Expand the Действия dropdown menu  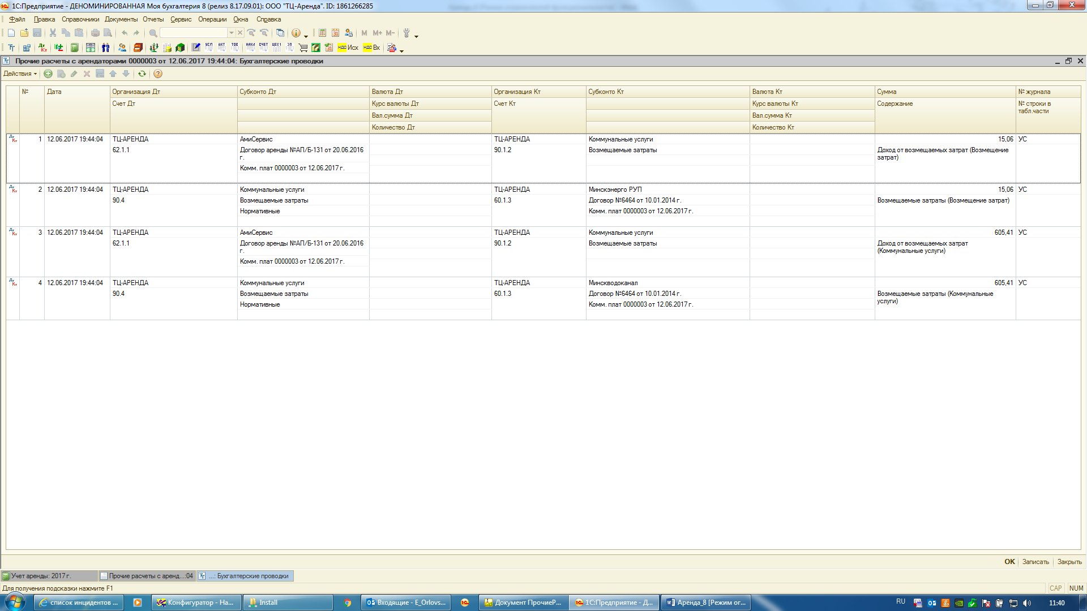click(x=20, y=74)
